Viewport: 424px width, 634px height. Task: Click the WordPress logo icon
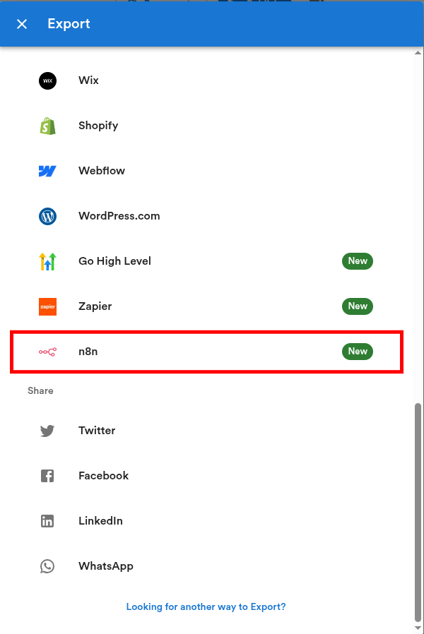click(47, 216)
